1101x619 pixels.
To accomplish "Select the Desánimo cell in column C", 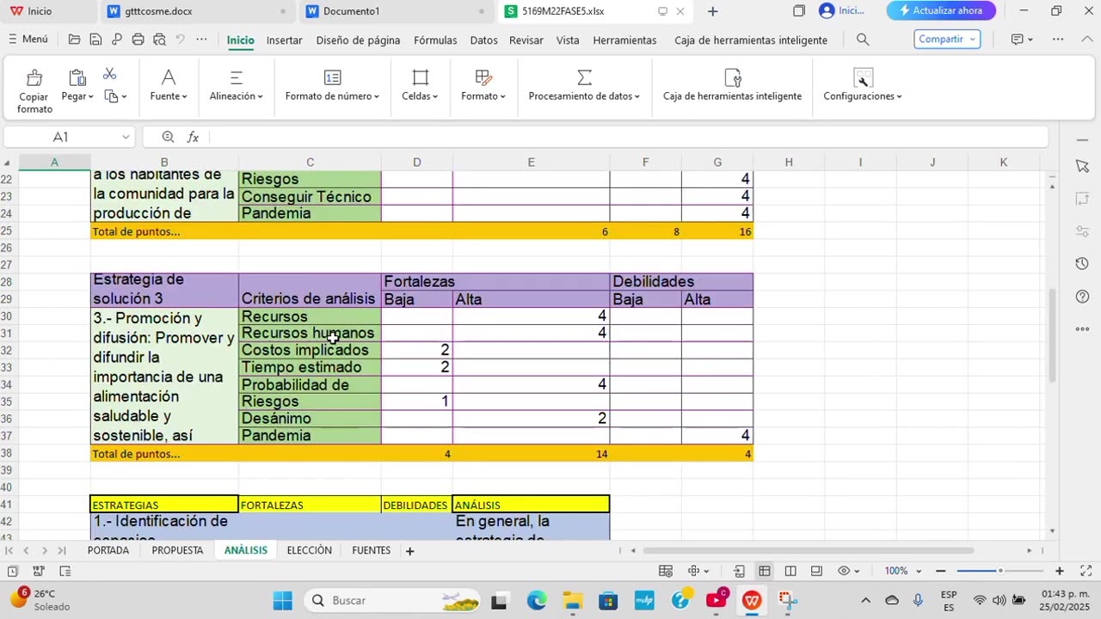I will point(310,419).
